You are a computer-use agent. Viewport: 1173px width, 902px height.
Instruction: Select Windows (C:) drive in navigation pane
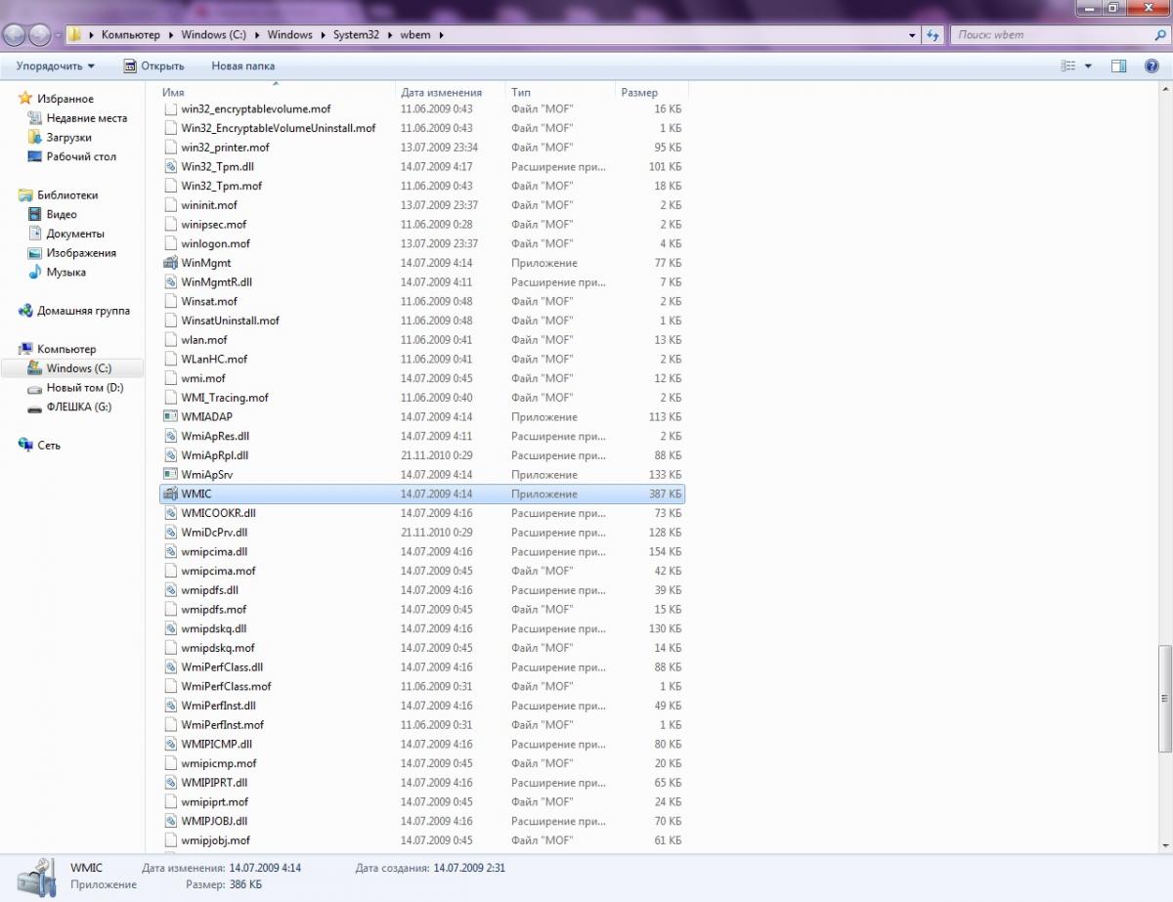78,368
